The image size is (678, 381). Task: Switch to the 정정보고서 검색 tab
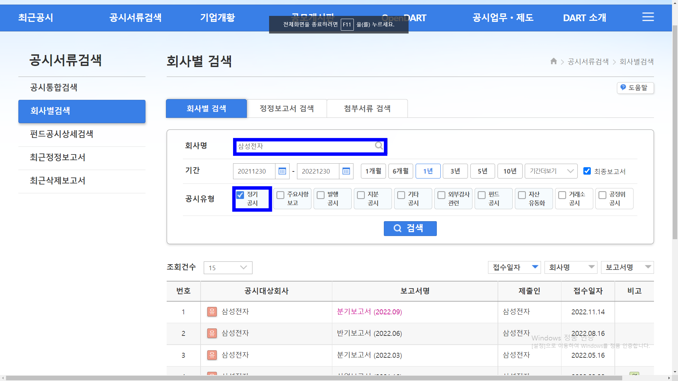coord(287,108)
